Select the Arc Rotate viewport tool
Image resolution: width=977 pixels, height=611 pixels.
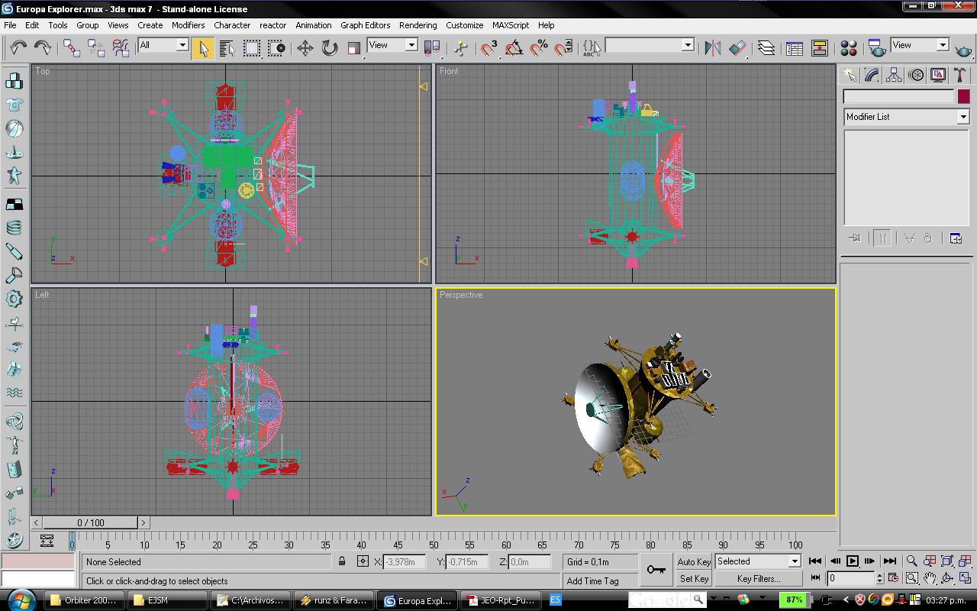coord(947,578)
